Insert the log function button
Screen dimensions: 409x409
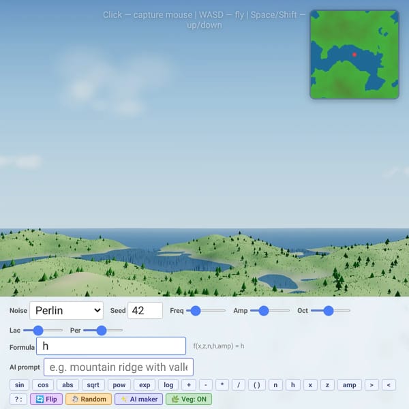point(168,384)
